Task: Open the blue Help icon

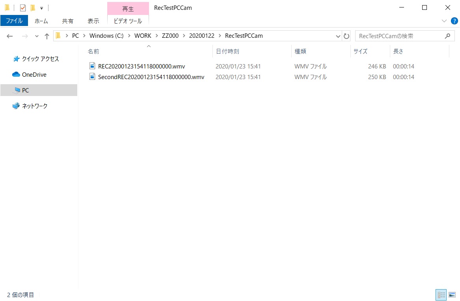Action: click(454, 21)
